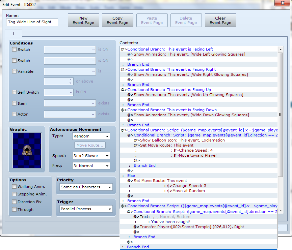Enable the first Switch condition checkbox

pos(14,50)
